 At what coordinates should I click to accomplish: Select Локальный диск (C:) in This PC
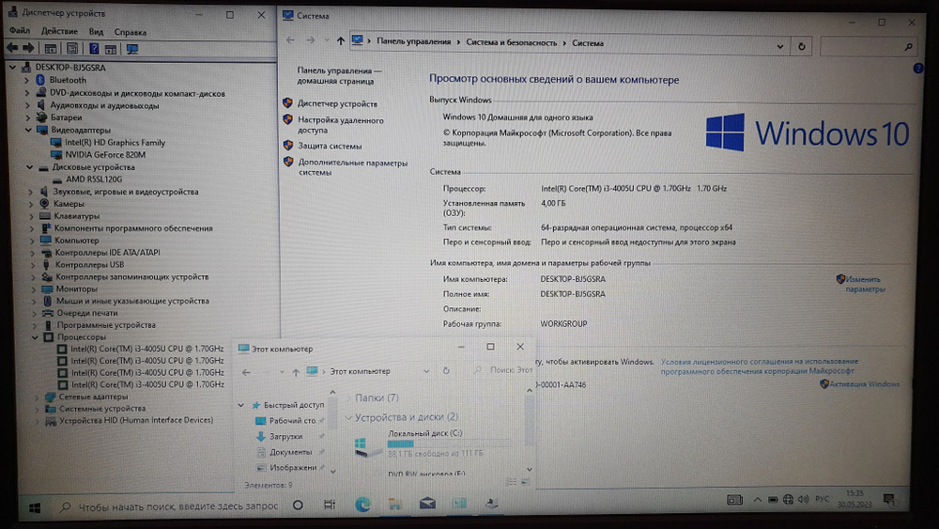[x=424, y=433]
